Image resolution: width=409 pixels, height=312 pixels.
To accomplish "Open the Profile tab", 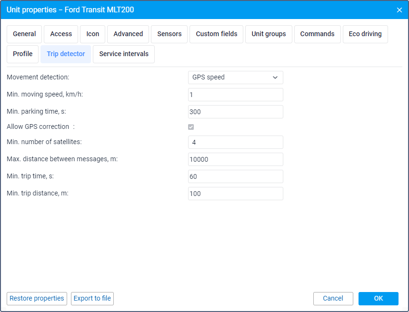I will click(23, 54).
